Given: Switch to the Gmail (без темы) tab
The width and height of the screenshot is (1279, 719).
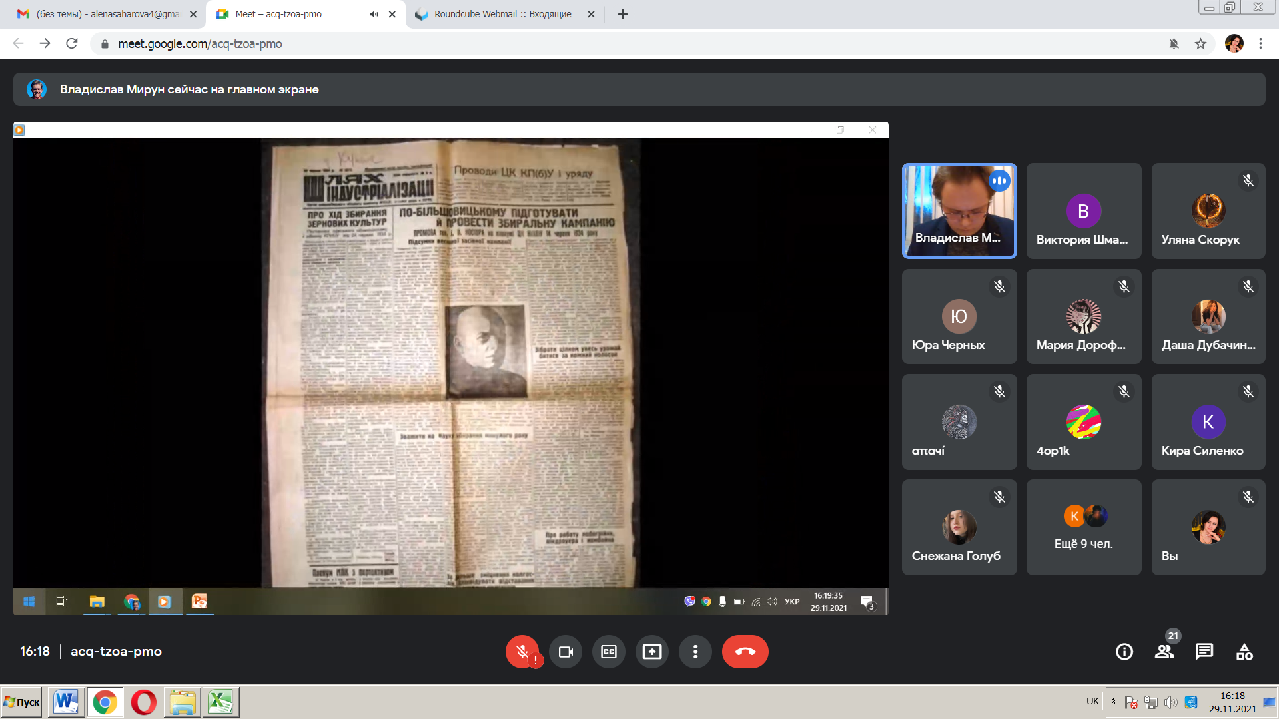Looking at the screenshot, I should tap(108, 14).
